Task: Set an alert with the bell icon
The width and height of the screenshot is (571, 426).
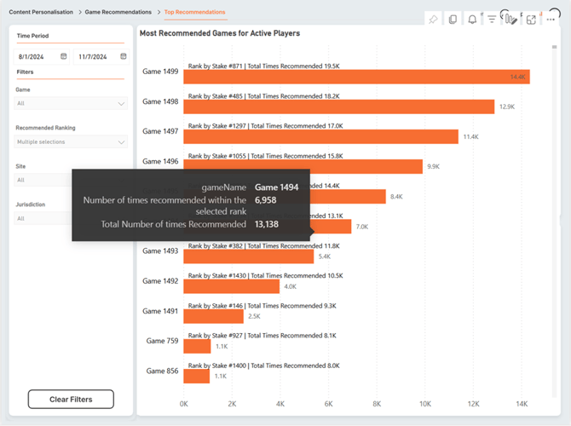Action: [x=472, y=20]
